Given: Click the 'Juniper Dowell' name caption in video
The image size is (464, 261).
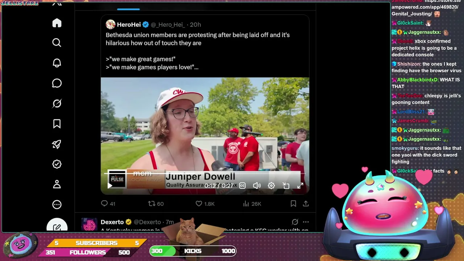Looking at the screenshot, I should (x=200, y=177).
